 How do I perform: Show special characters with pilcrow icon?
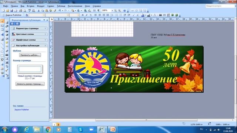pyautogui.click(x=99, y=11)
